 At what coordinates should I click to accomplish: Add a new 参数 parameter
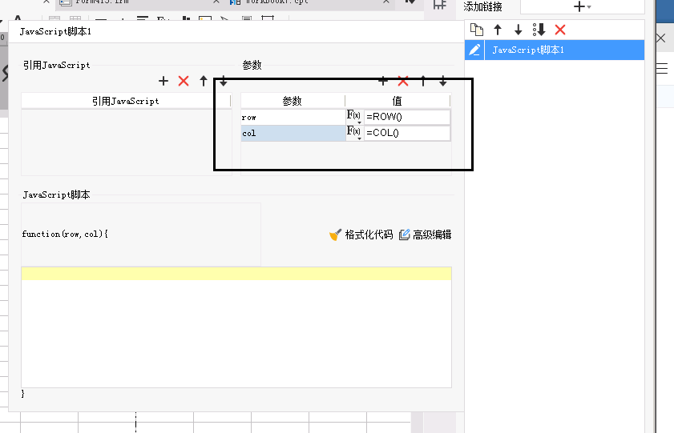pos(383,81)
